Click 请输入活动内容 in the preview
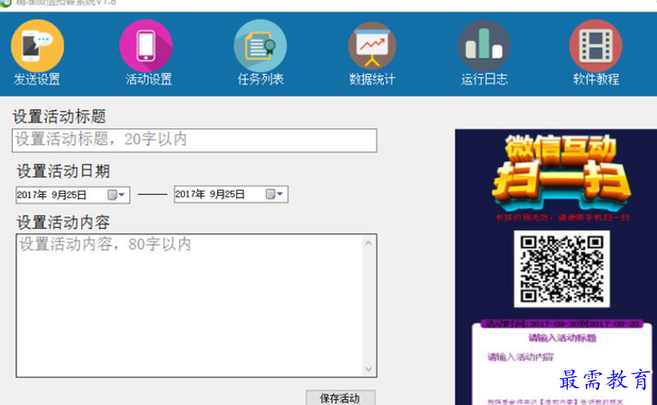The width and height of the screenshot is (657, 405). pyautogui.click(x=520, y=357)
